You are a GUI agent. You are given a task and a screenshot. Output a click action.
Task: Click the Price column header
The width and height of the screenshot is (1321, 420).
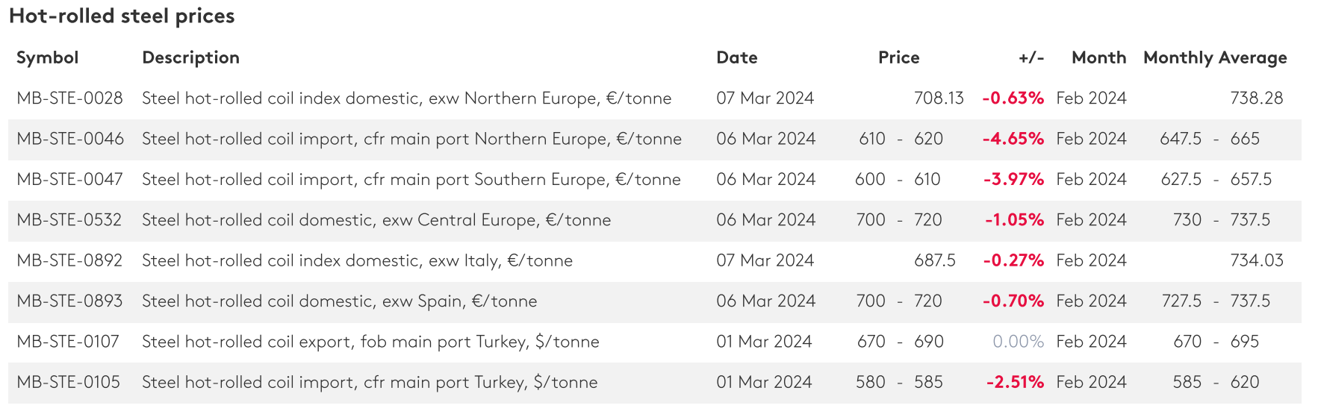coord(898,58)
